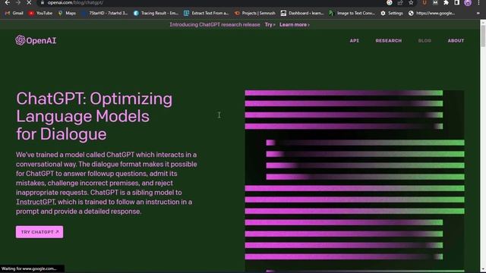Open the BLOG menu item
Screen dimensions: 486x273
(424, 40)
